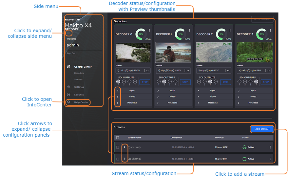
Task: Click the Settings gear icon in sidebar
Action: pos(68,87)
